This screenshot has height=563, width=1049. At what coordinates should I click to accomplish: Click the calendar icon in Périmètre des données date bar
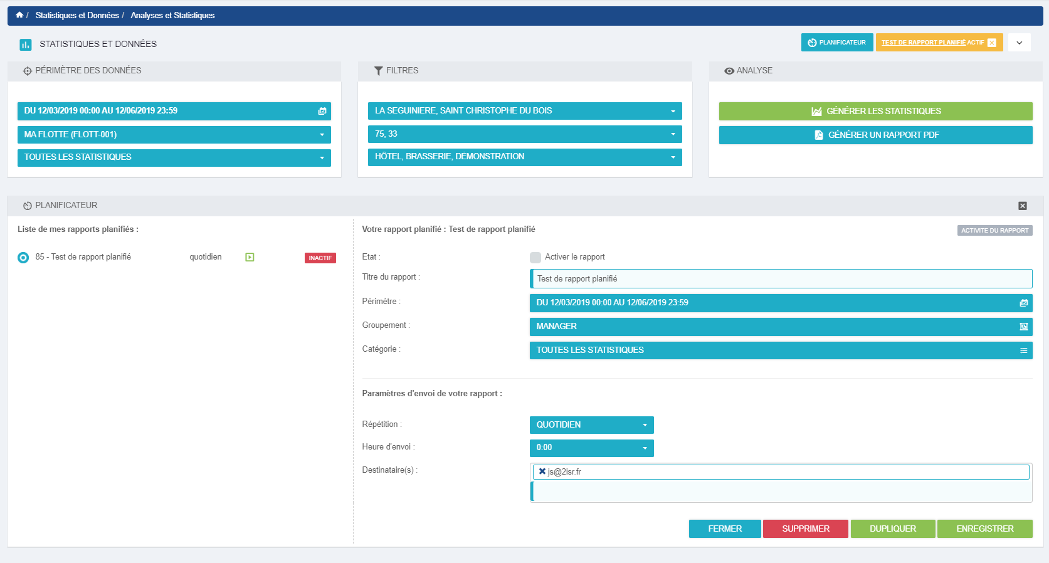322,111
